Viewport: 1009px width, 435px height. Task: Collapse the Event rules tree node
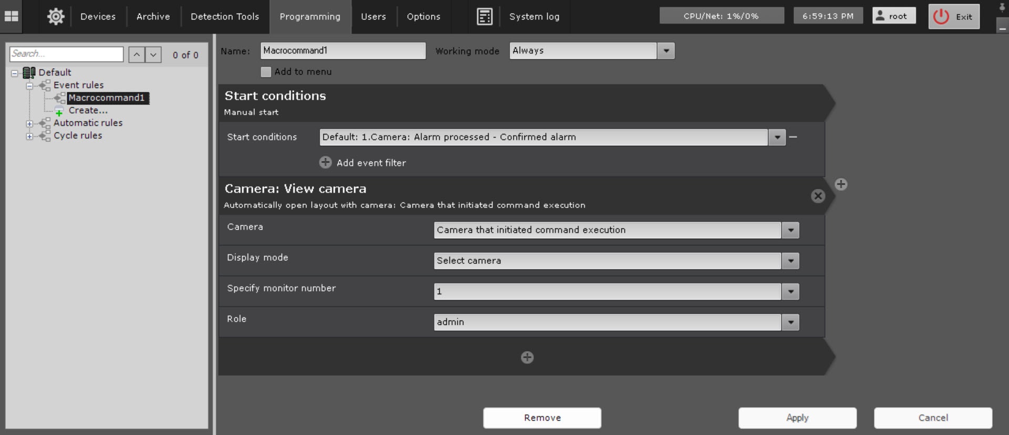[x=30, y=86]
